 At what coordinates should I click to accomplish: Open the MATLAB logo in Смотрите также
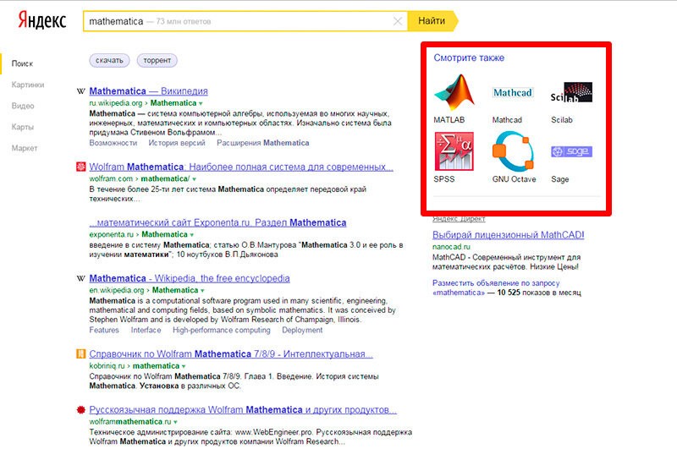click(454, 92)
